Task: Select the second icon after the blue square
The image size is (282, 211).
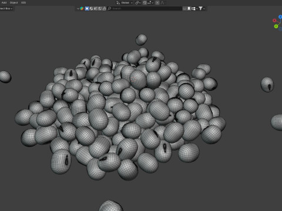Action: click(91, 9)
